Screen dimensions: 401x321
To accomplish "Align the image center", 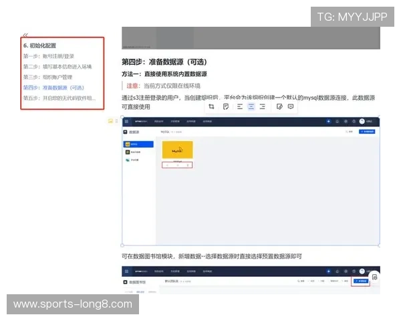I will (x=251, y=106).
